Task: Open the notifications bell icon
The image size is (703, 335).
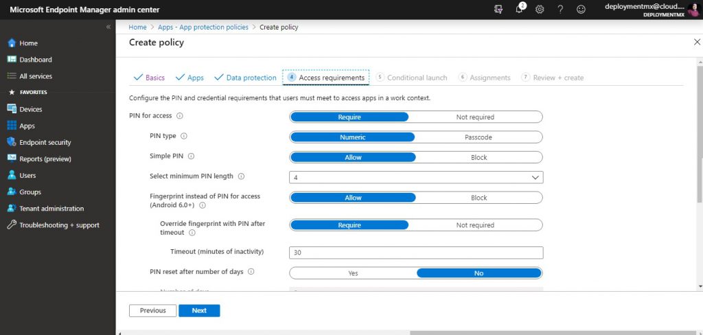Action: [519, 9]
